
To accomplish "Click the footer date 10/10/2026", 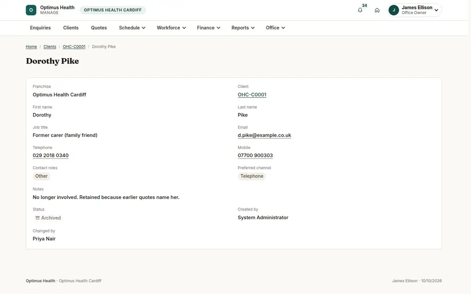I will 431,281.
